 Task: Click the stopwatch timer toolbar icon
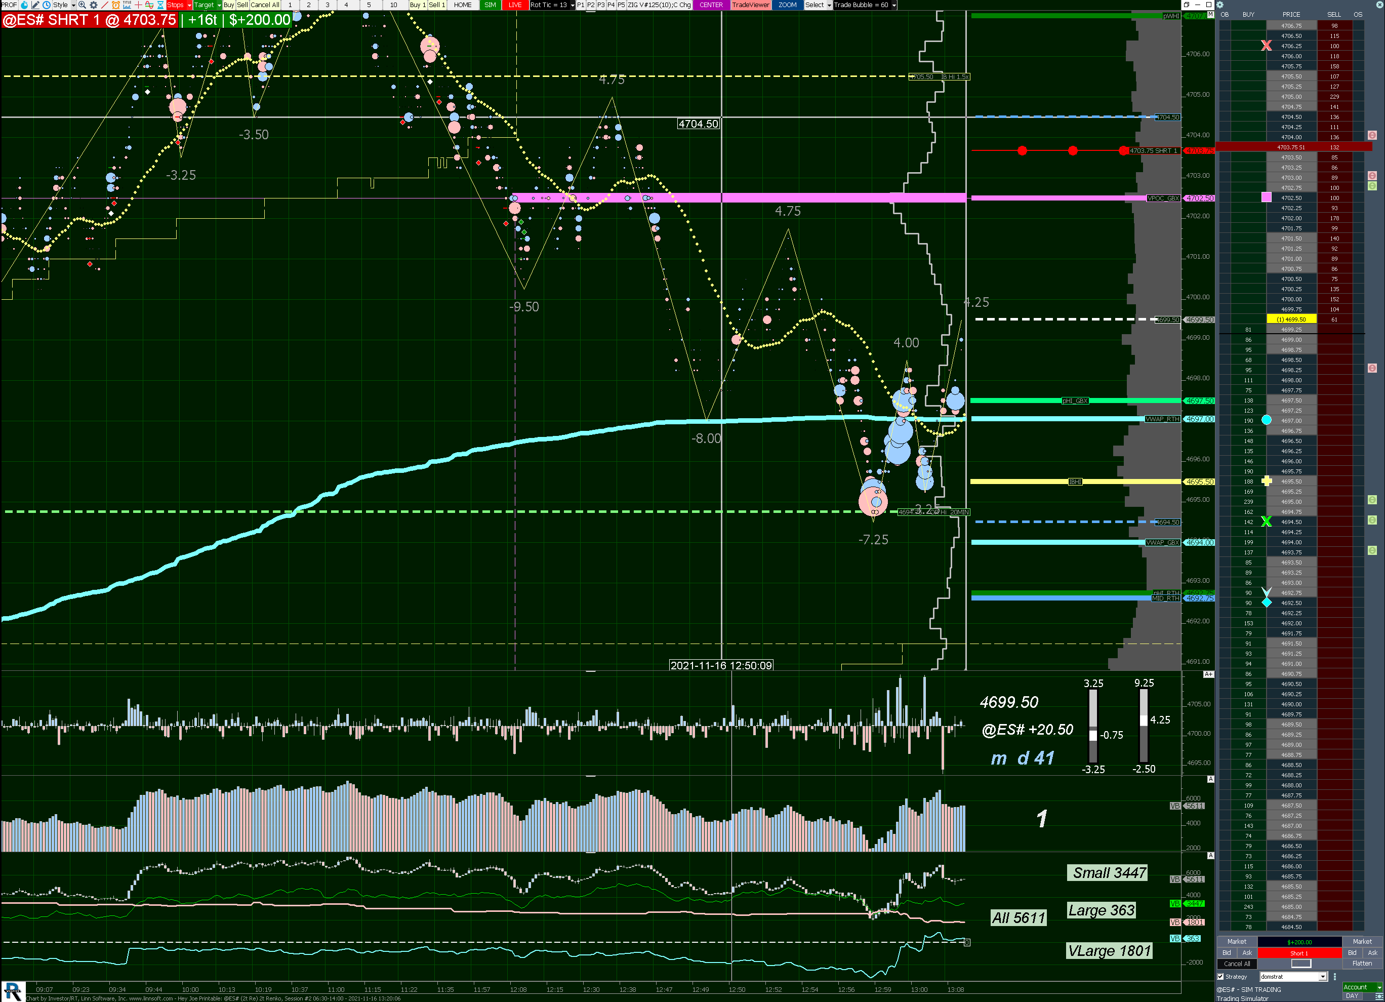[x=24, y=5]
